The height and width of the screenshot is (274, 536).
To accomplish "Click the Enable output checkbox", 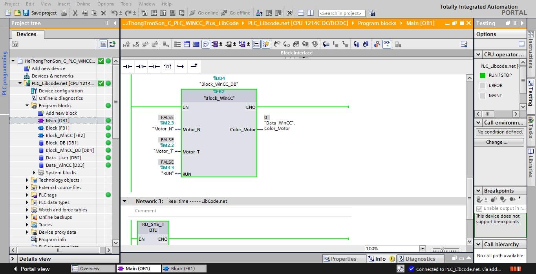I will pos(479,209).
